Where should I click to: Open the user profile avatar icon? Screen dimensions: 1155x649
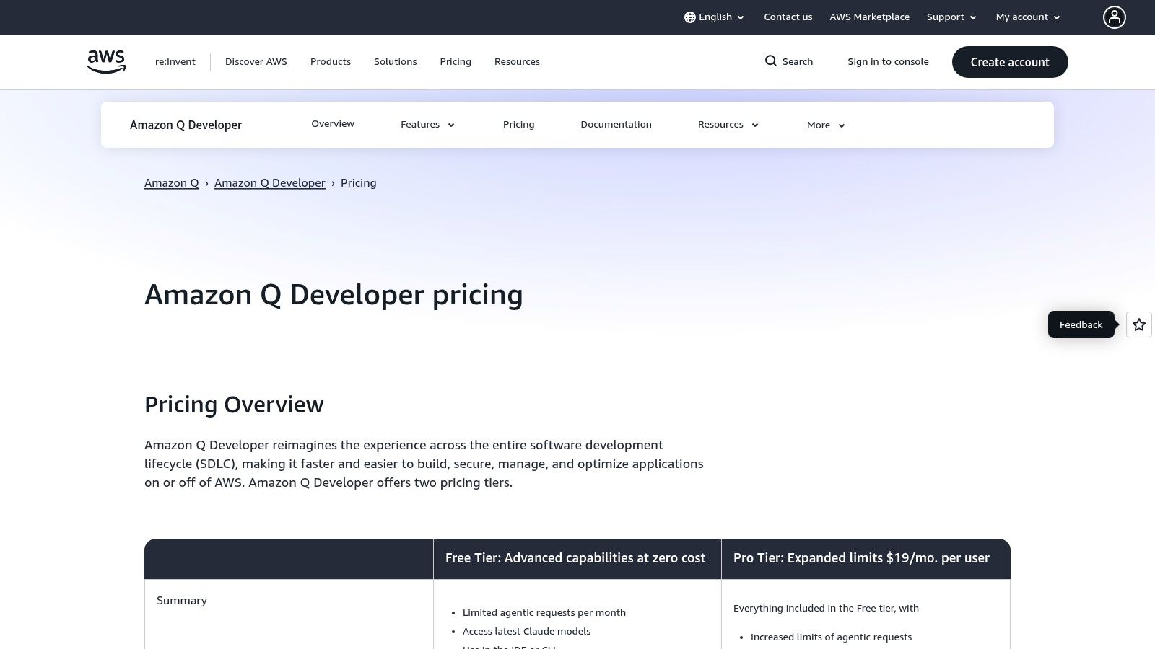(1114, 17)
